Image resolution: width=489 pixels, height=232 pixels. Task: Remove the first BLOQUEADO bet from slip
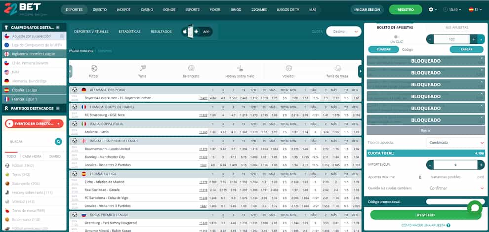click(482, 58)
